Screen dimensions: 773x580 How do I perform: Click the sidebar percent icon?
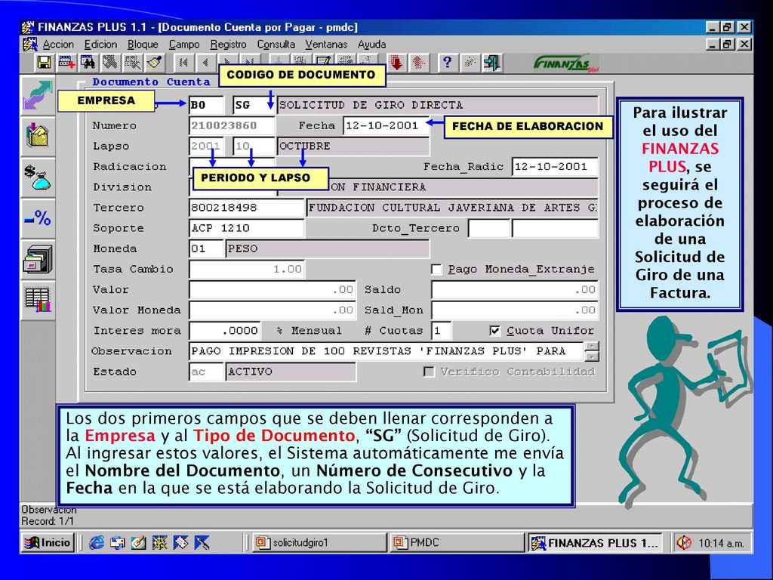(38, 217)
